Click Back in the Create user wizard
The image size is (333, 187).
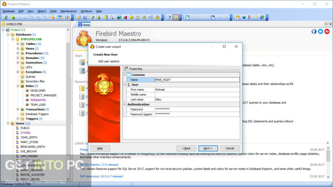(186, 148)
